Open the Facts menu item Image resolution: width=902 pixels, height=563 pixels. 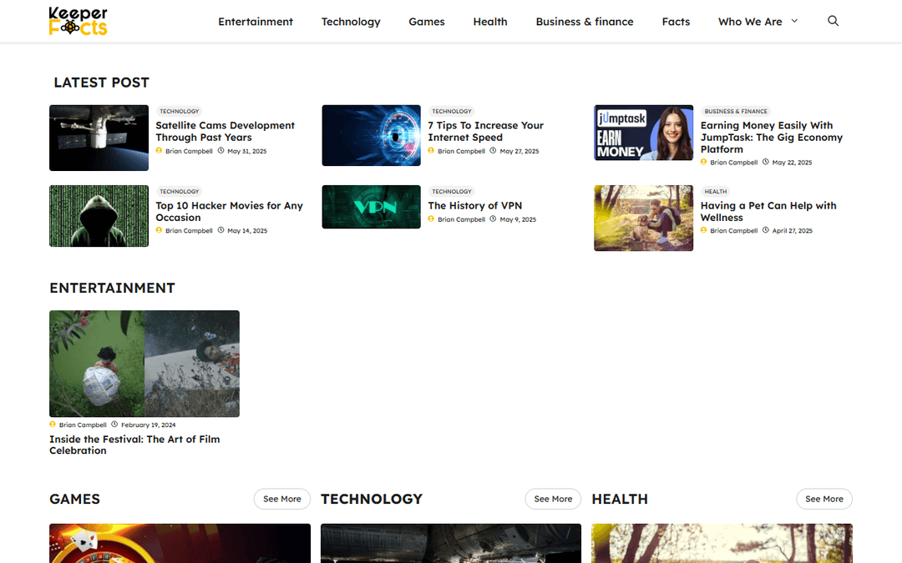[x=676, y=22]
